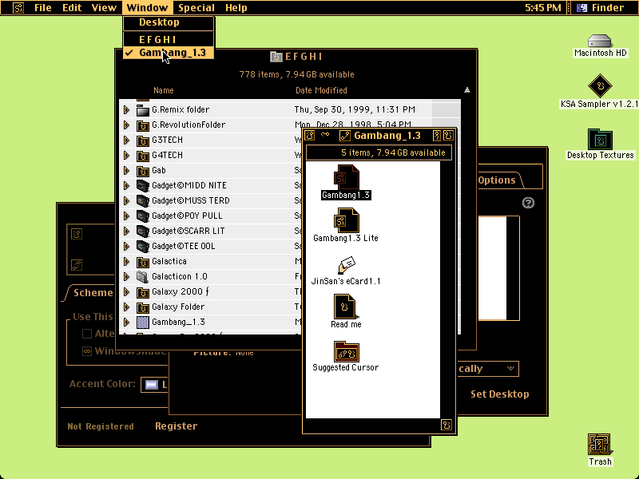The height and width of the screenshot is (479, 639).
Task: Select the Read me document icon
Action: point(345,307)
